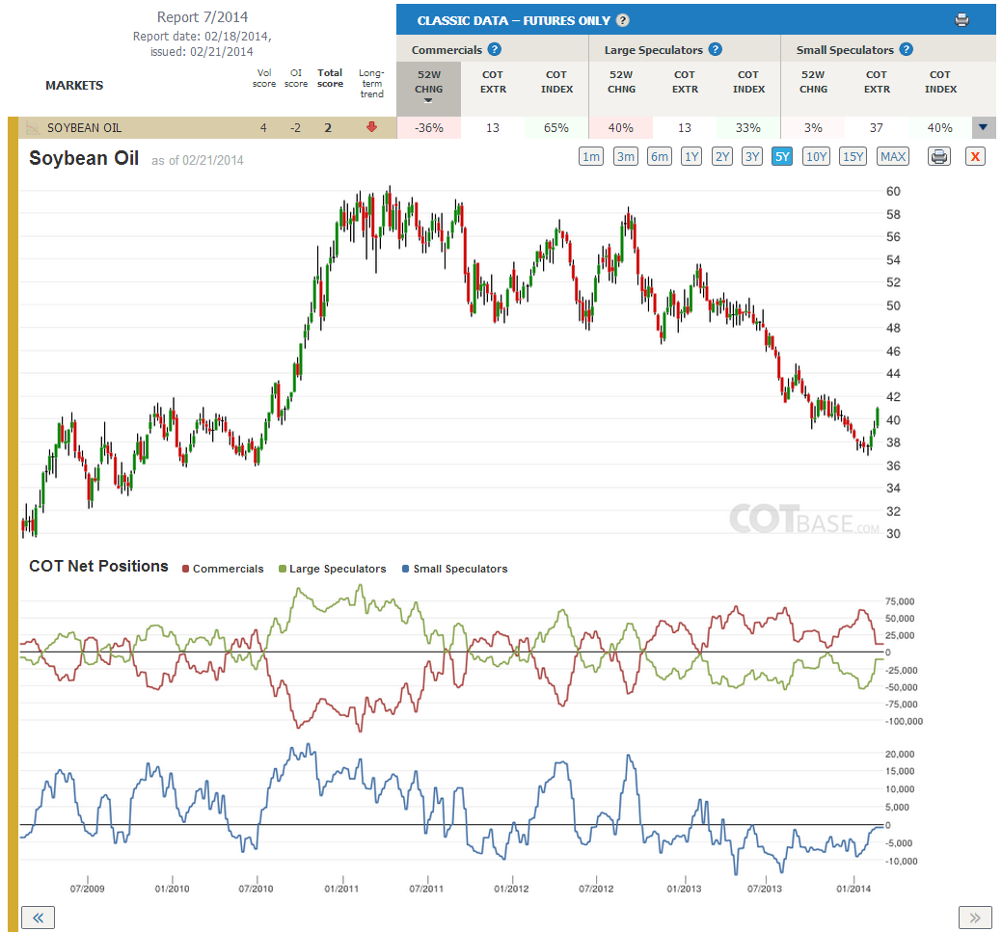
Task: Collapse Soybean Oil row with dark arrow
Action: click(x=984, y=128)
